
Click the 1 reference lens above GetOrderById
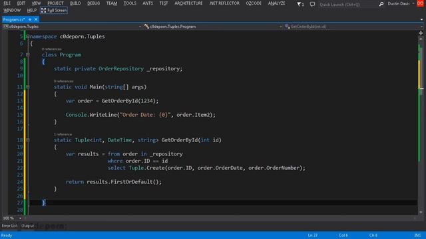pos(63,134)
